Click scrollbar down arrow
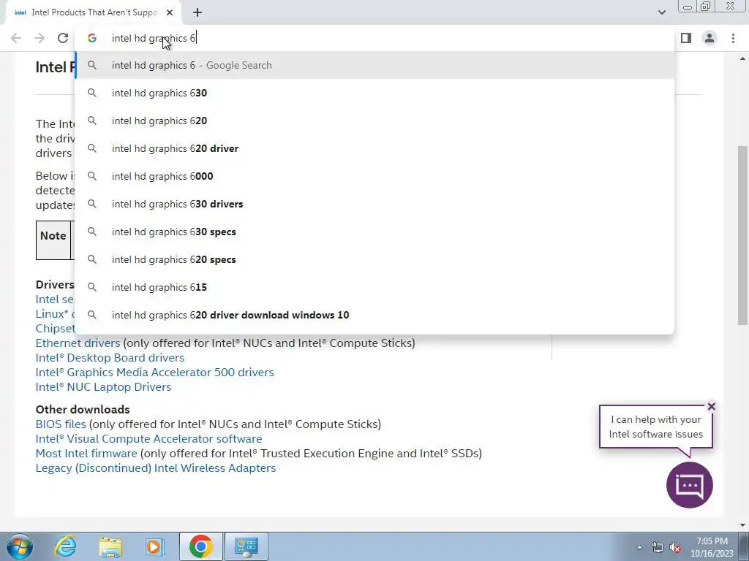 pos(742,525)
